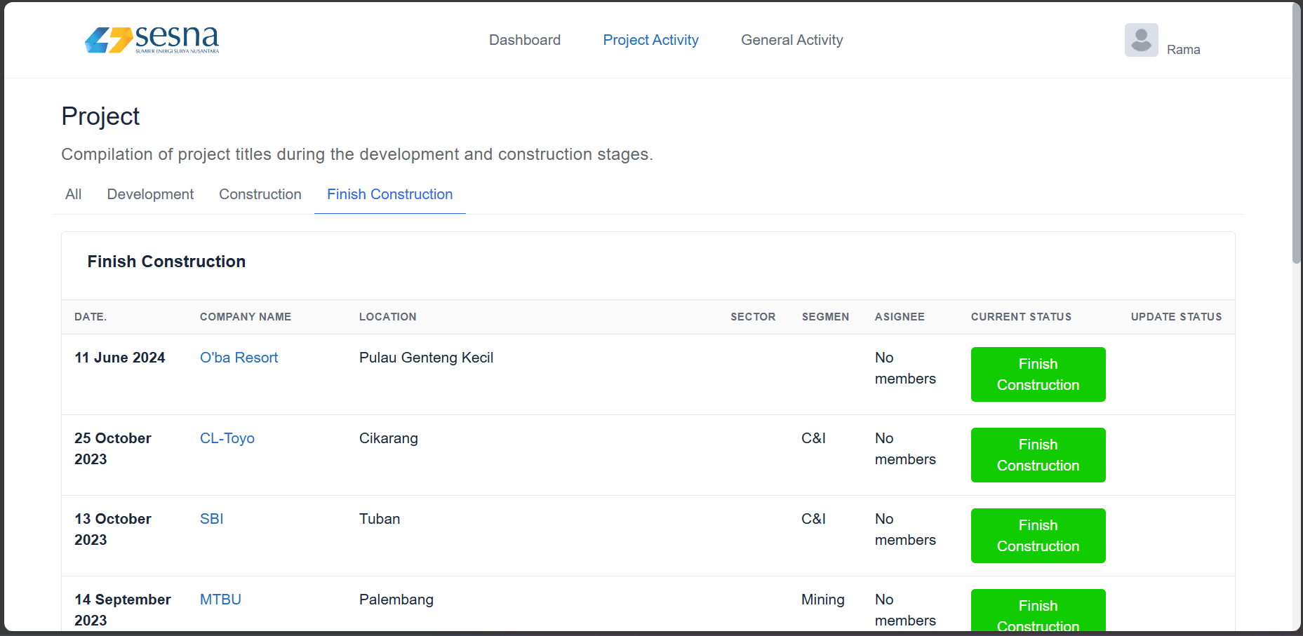The height and width of the screenshot is (636, 1303).
Task: Click No members in SBI row
Action: pos(905,529)
